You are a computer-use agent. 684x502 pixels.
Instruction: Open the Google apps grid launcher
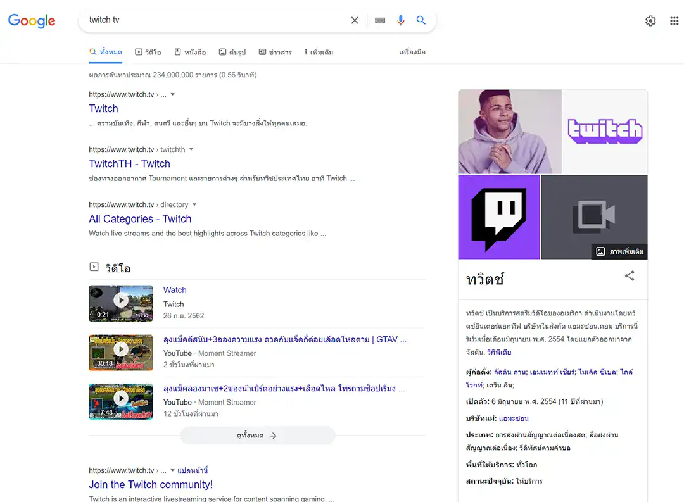point(674,20)
